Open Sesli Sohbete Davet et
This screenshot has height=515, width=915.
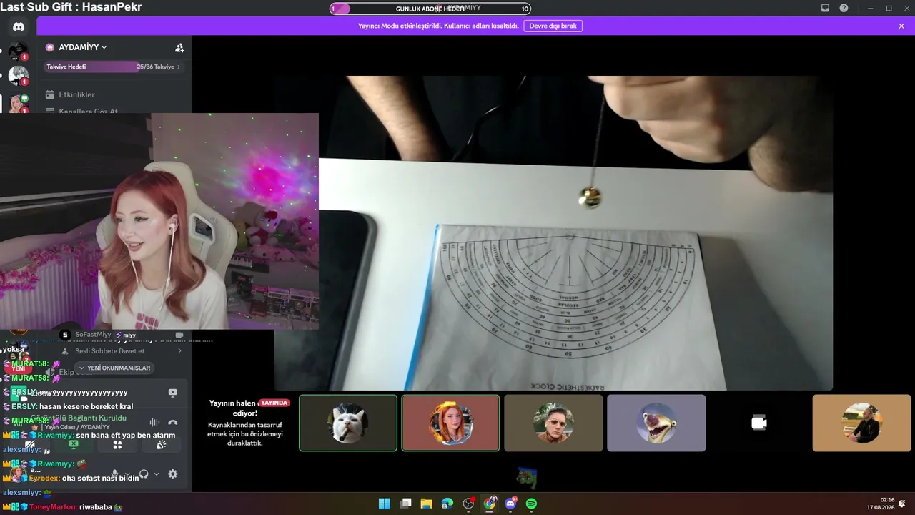[110, 351]
